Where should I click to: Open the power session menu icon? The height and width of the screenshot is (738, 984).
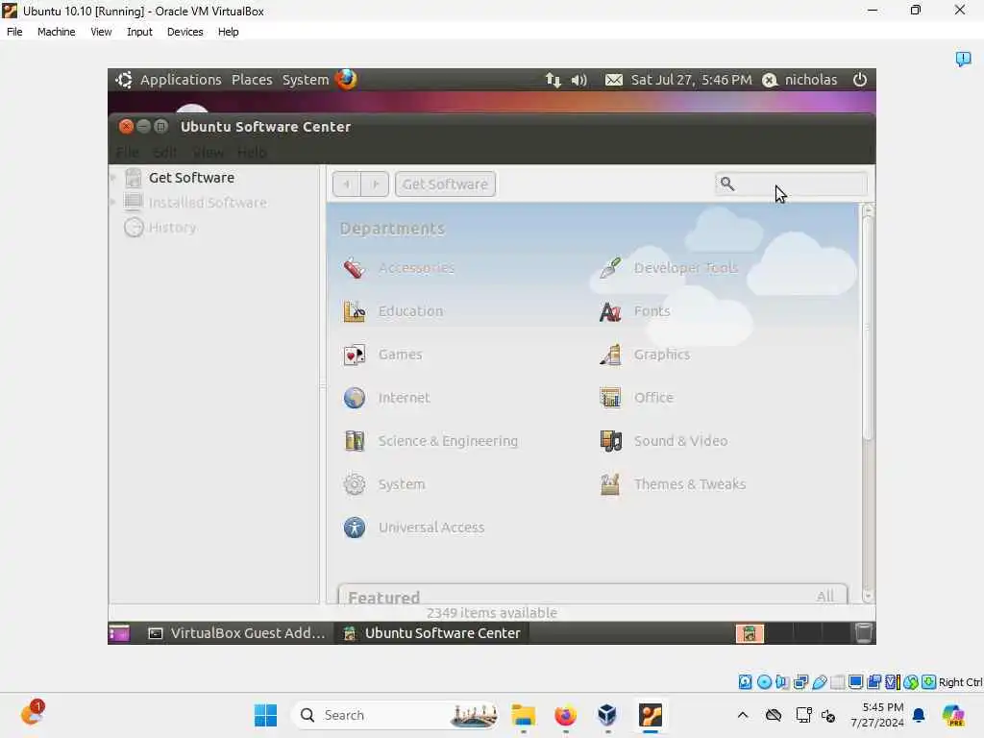click(x=860, y=80)
